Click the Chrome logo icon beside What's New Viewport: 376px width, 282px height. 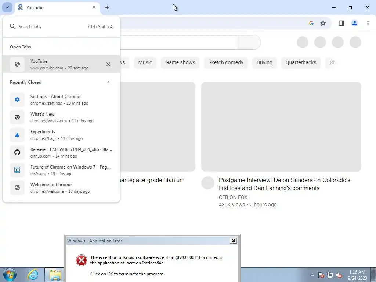click(17, 117)
